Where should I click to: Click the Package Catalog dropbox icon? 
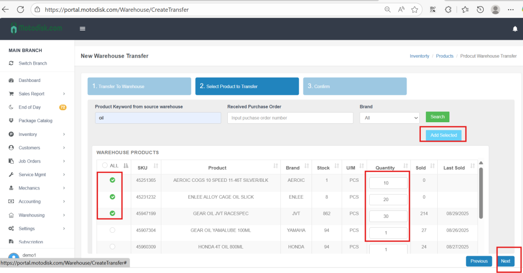click(11, 121)
